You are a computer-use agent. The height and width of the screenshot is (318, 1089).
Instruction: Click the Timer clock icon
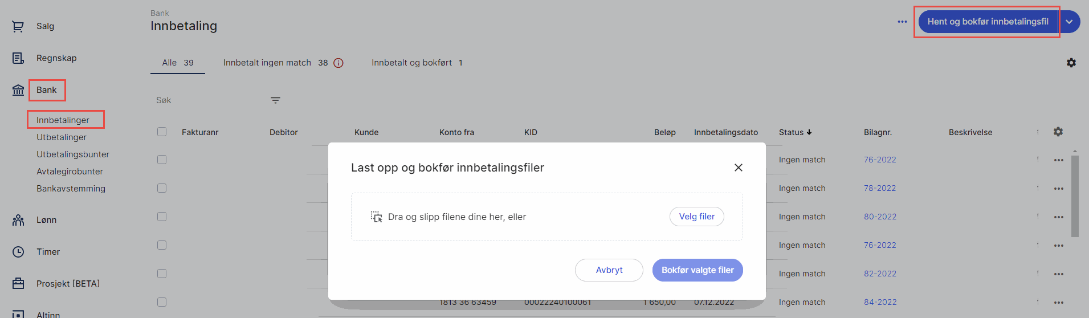(18, 252)
